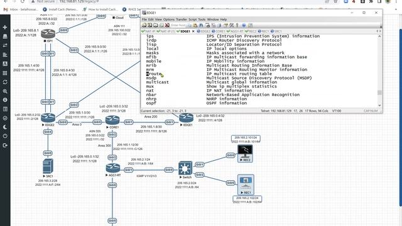Open the Inbox bookmark in browser
Screen dimensions: 402x226
pyautogui.click(x=21, y=9)
